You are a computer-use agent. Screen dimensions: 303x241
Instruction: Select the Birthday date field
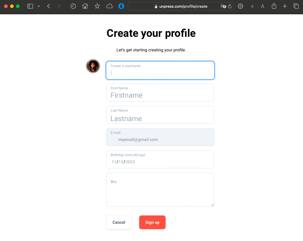[160, 159]
